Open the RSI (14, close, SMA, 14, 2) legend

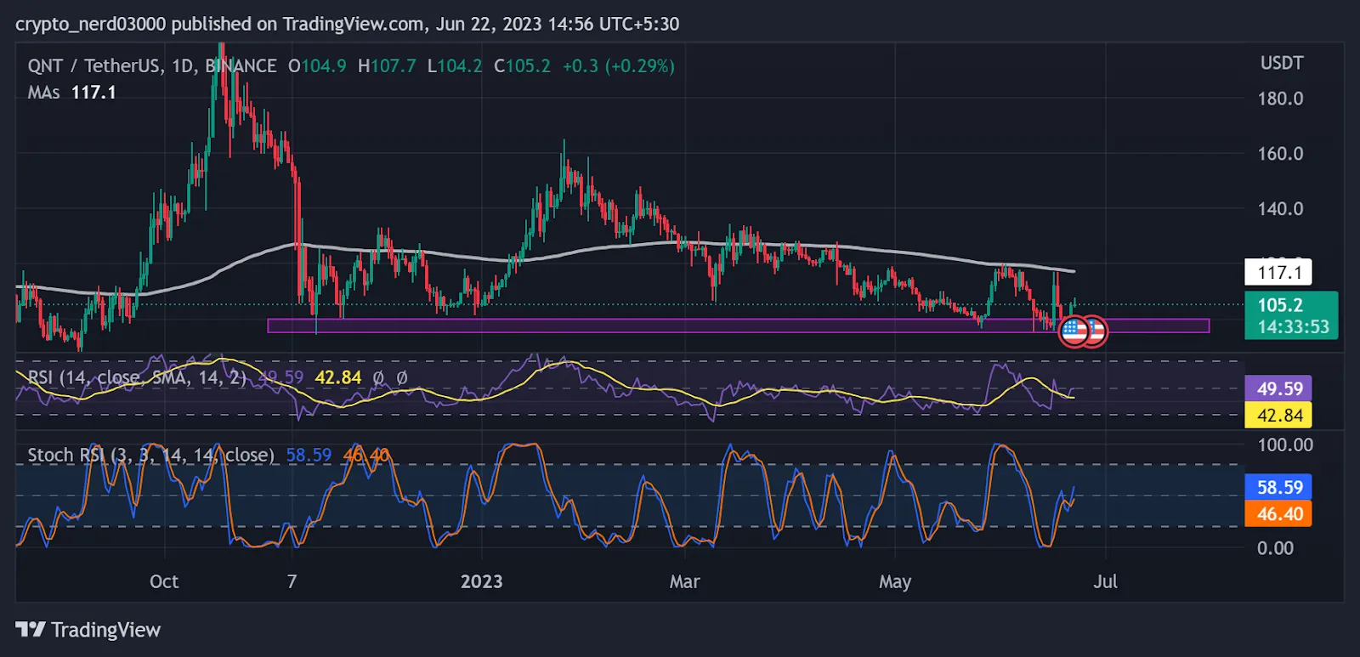(x=137, y=377)
